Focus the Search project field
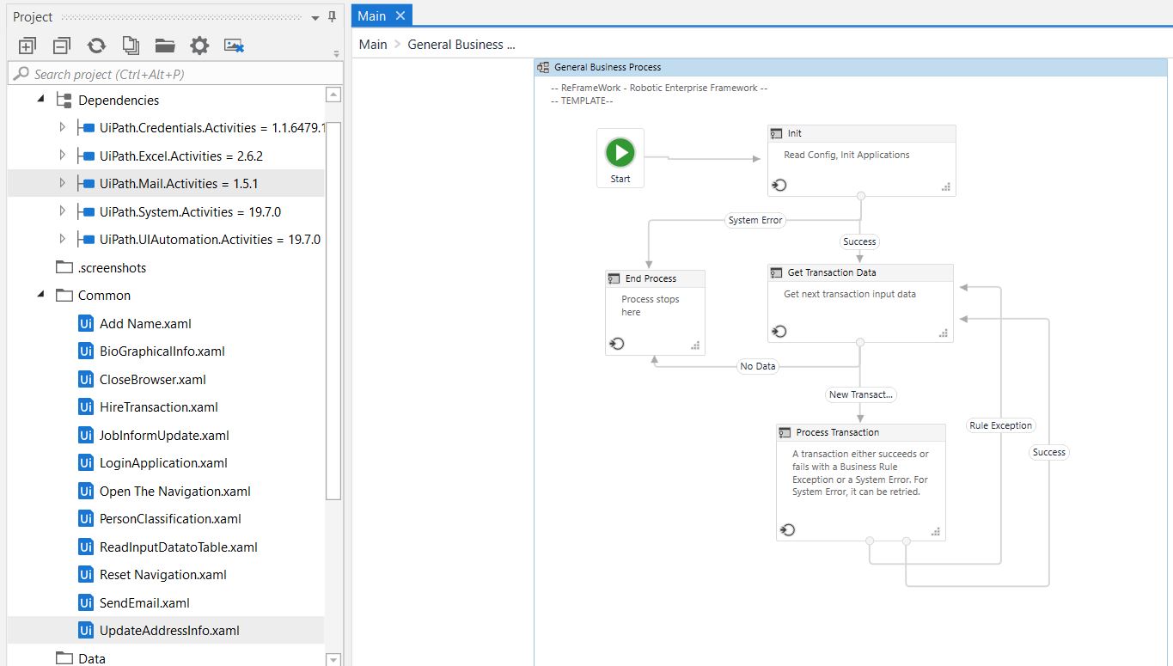The height and width of the screenshot is (666, 1173). click(175, 74)
